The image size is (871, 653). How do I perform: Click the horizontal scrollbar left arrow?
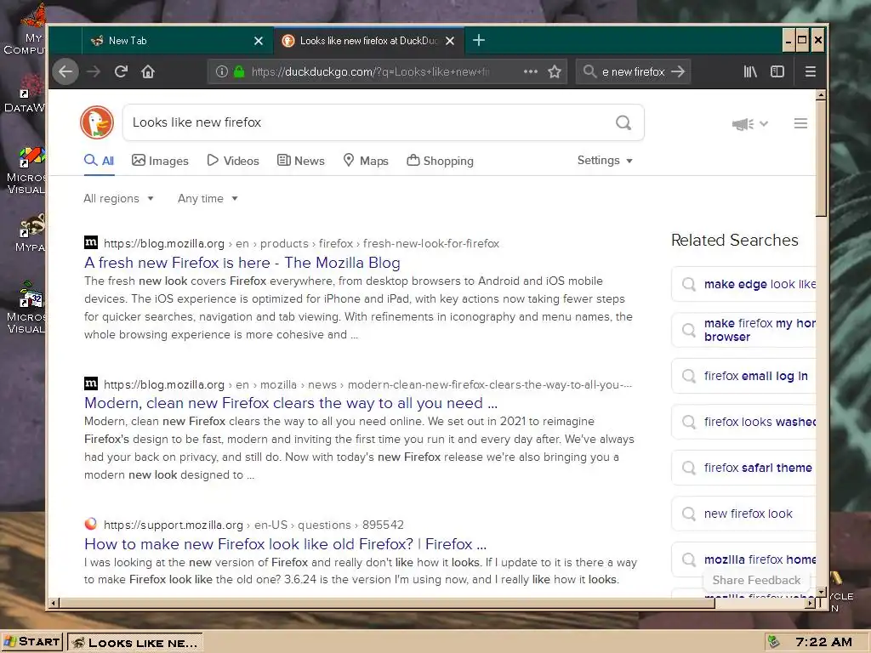click(54, 603)
